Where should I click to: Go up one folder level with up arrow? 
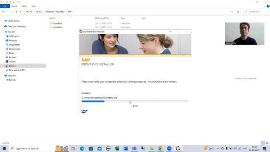16,12
